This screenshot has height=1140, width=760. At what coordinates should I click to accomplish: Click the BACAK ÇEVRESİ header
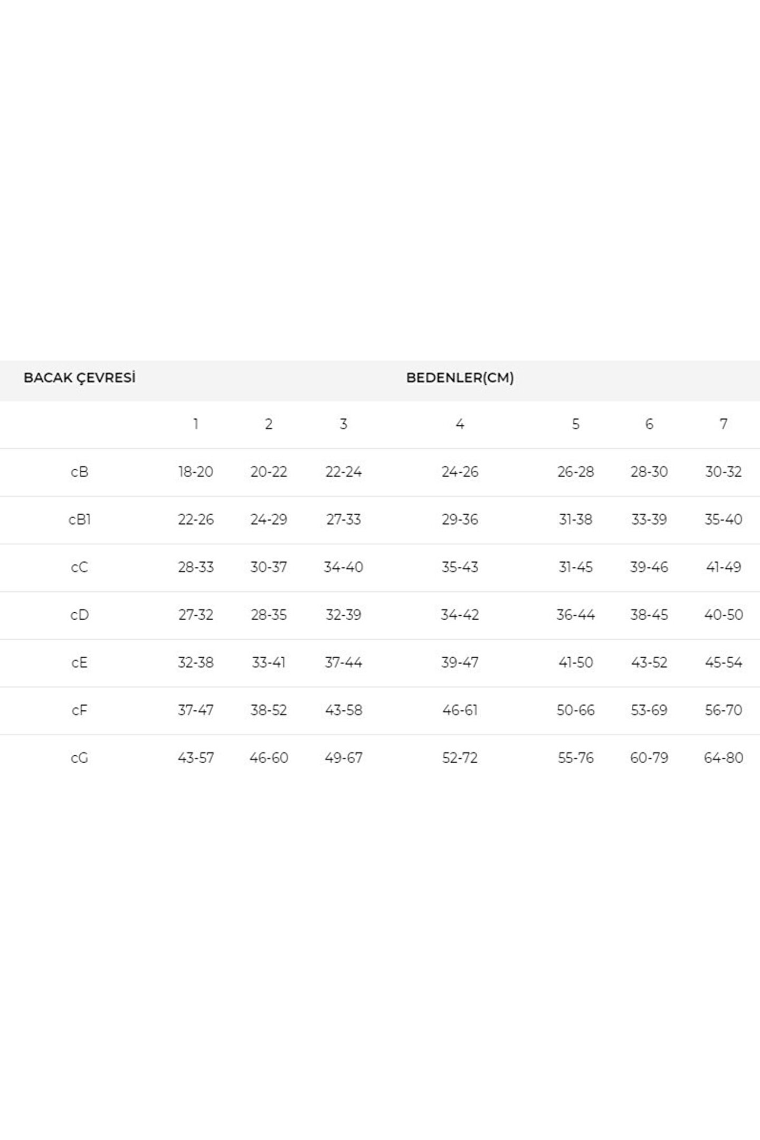tap(80, 378)
